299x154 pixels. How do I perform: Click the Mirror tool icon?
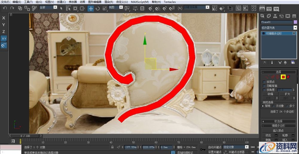[215, 9]
